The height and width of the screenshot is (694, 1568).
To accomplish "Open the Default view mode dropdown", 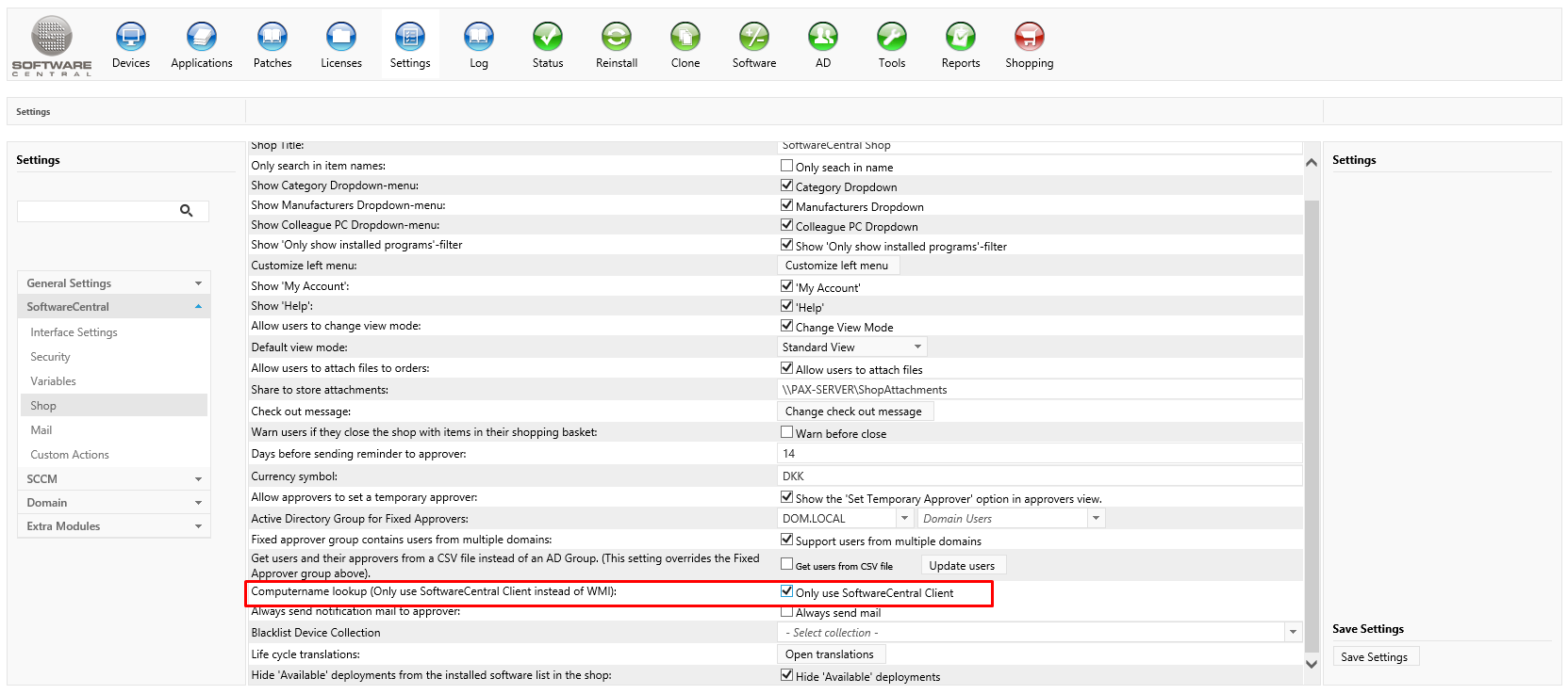I will tap(852, 347).
